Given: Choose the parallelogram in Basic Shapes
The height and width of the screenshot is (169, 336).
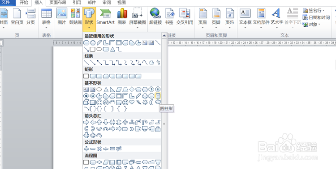Looking at the screenshot, I should coord(119,90).
